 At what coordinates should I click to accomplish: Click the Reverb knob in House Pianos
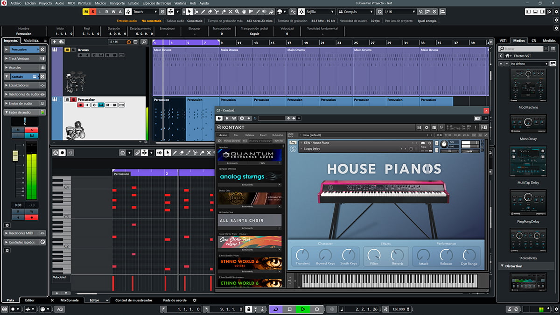[397, 255]
